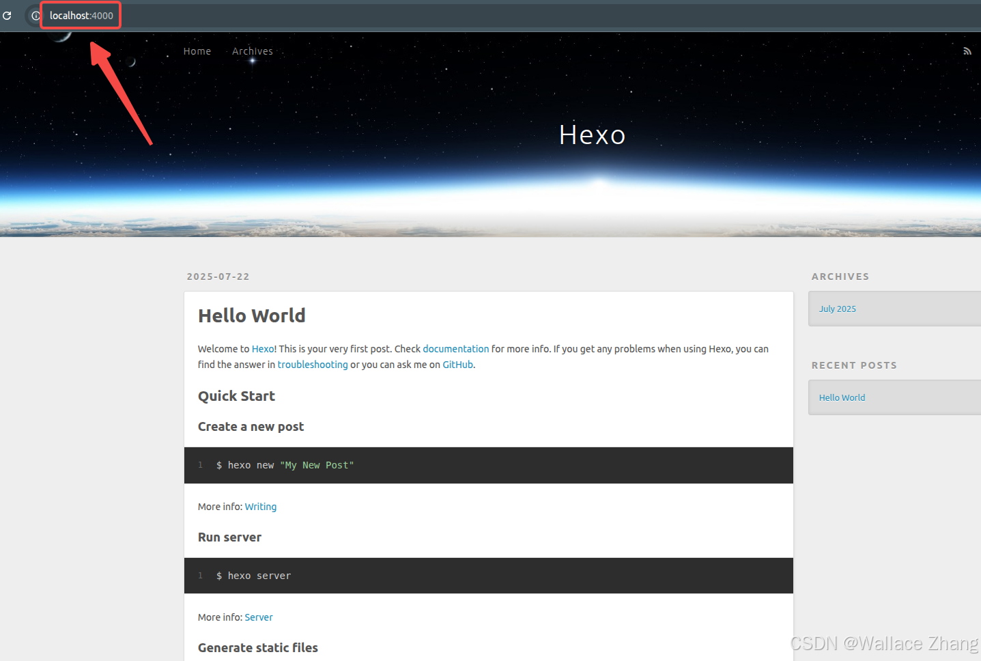Select the RECENT POSTS sidebar heading
Screen dimensions: 981x661
(x=854, y=365)
